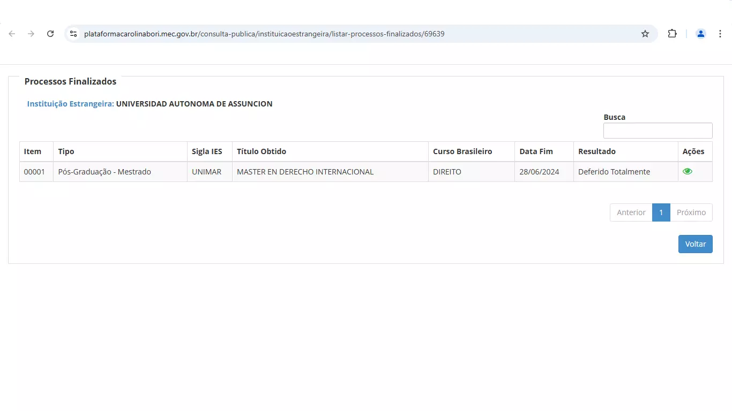This screenshot has width=732, height=411.
Task: Open Chrome three-dot menu
Action: pyautogui.click(x=720, y=34)
